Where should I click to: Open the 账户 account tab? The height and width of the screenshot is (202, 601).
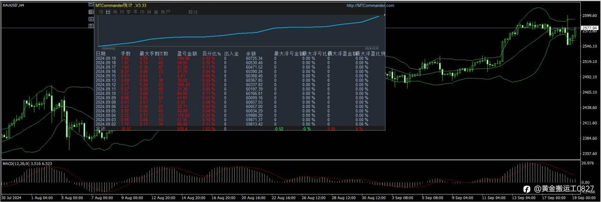click(x=165, y=12)
